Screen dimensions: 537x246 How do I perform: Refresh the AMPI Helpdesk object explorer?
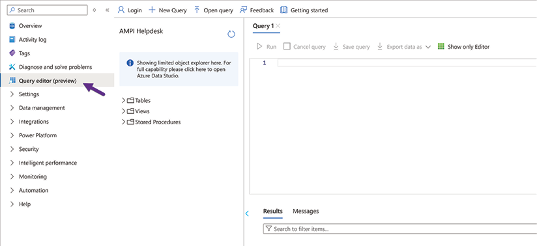pyautogui.click(x=231, y=34)
